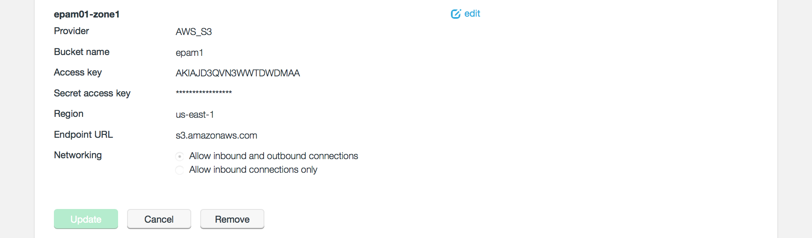Click the Allow inbound connections only label
The width and height of the screenshot is (812, 238).
pyautogui.click(x=253, y=170)
